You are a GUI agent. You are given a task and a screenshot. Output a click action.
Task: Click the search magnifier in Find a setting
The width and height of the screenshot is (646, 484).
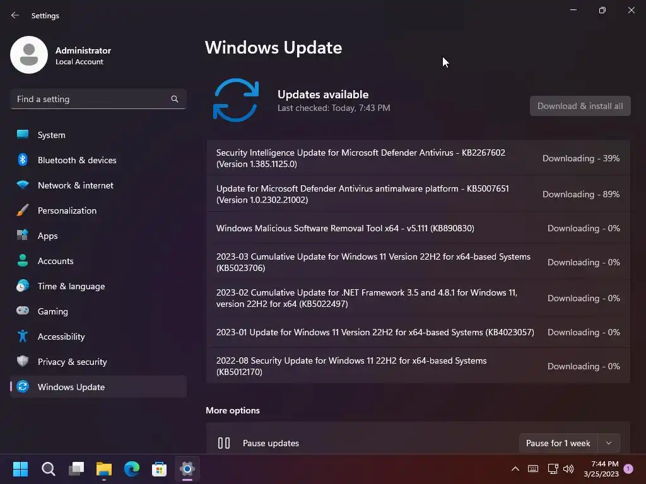click(x=175, y=99)
